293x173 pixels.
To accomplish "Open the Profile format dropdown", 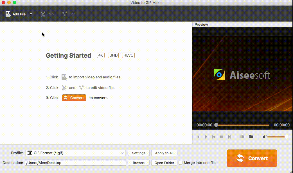I will [x=75, y=153].
